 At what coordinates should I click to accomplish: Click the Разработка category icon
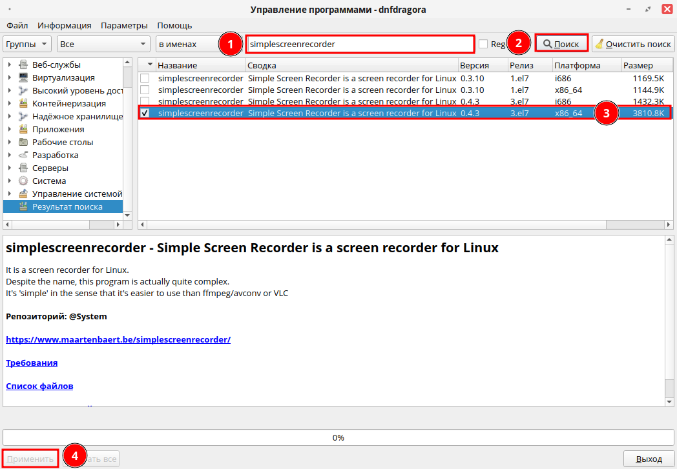coord(23,155)
